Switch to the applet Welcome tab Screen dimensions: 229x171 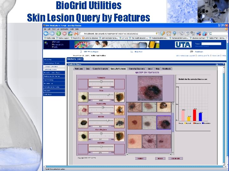[79, 69]
